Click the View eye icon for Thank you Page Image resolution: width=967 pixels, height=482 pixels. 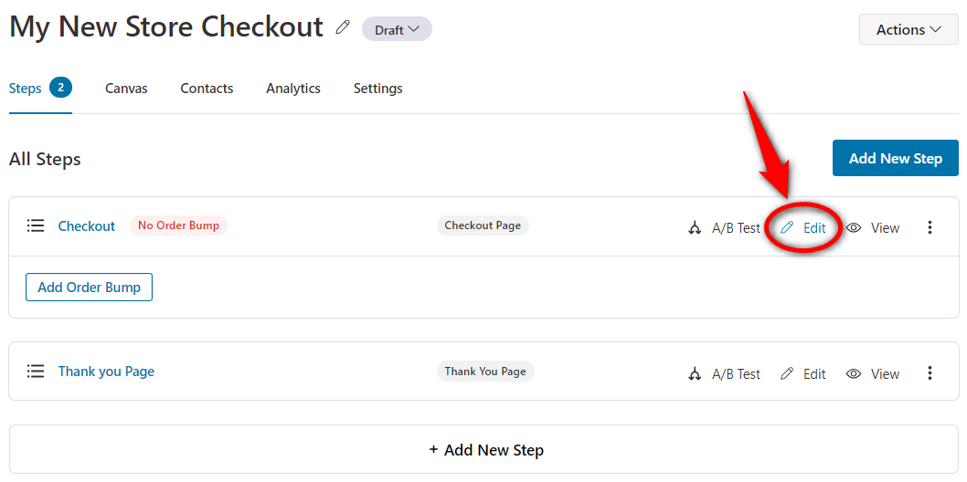(854, 373)
